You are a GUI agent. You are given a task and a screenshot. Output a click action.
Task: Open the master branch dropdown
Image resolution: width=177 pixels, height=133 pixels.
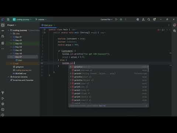tap(41, 20)
